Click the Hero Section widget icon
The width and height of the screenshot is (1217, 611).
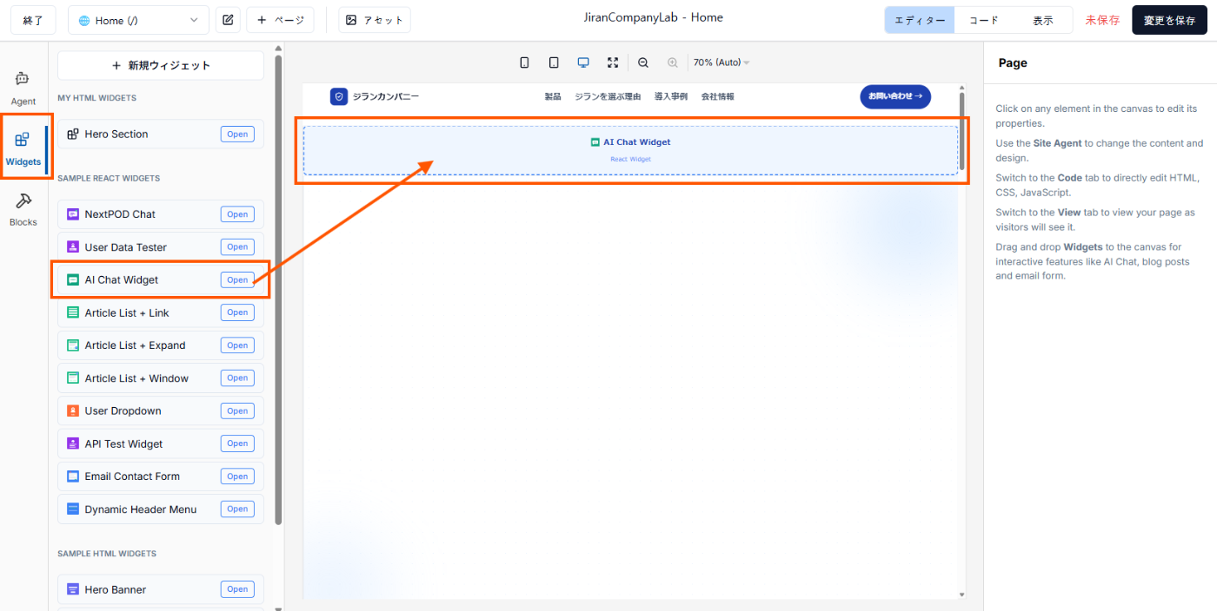pos(73,135)
